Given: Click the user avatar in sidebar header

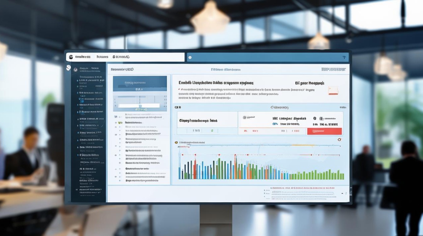Looking at the screenshot, I should (x=76, y=70).
